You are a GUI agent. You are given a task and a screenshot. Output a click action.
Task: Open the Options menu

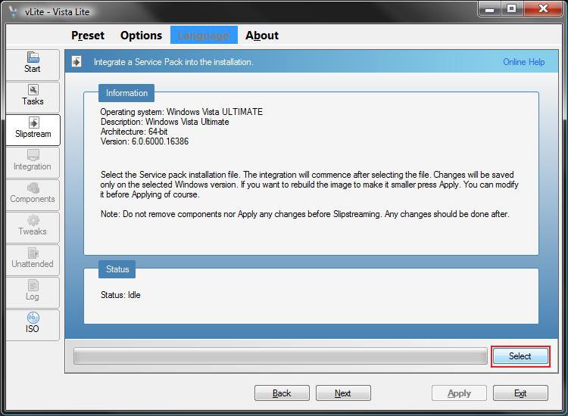pos(141,36)
